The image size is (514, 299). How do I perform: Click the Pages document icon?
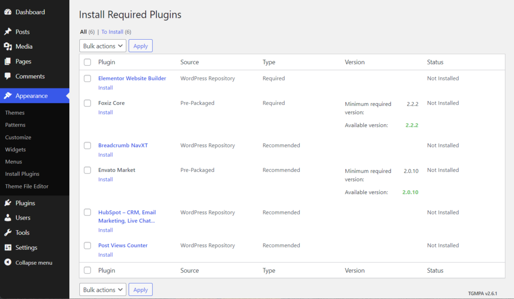pos(8,61)
